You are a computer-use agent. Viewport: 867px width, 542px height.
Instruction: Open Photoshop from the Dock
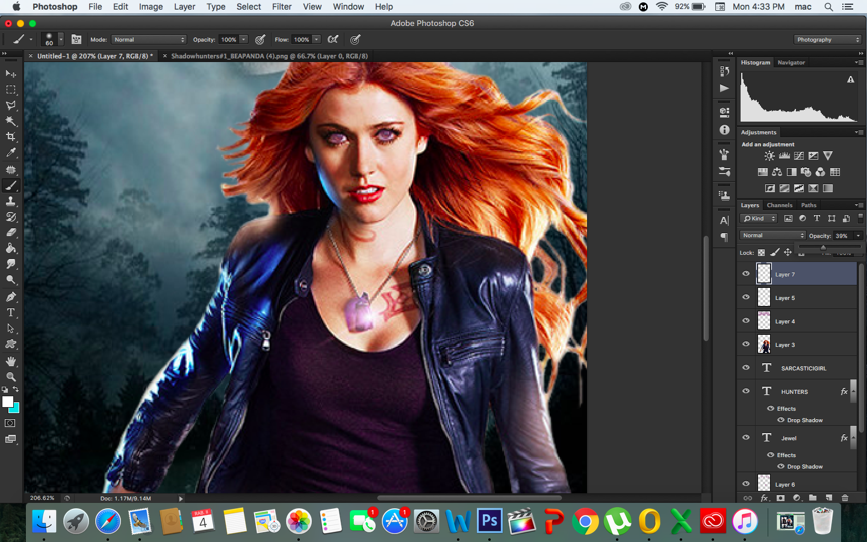[489, 520]
